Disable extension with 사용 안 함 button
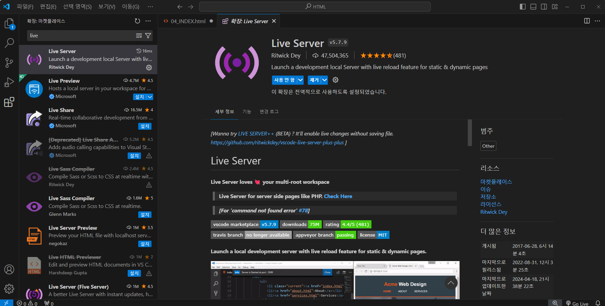Screen dimensions: 605x306 (285, 80)
